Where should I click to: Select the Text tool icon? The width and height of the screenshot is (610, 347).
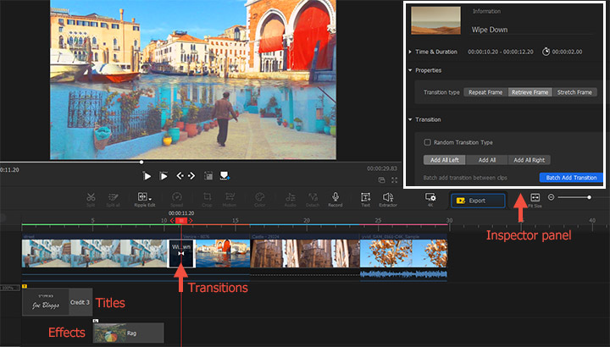pos(365,196)
